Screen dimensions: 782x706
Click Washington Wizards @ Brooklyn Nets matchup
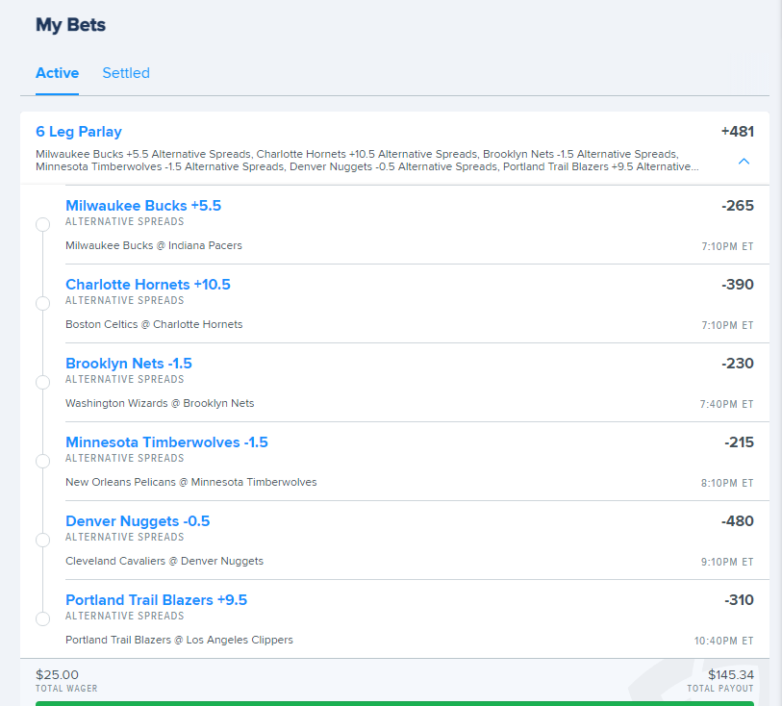click(x=160, y=403)
